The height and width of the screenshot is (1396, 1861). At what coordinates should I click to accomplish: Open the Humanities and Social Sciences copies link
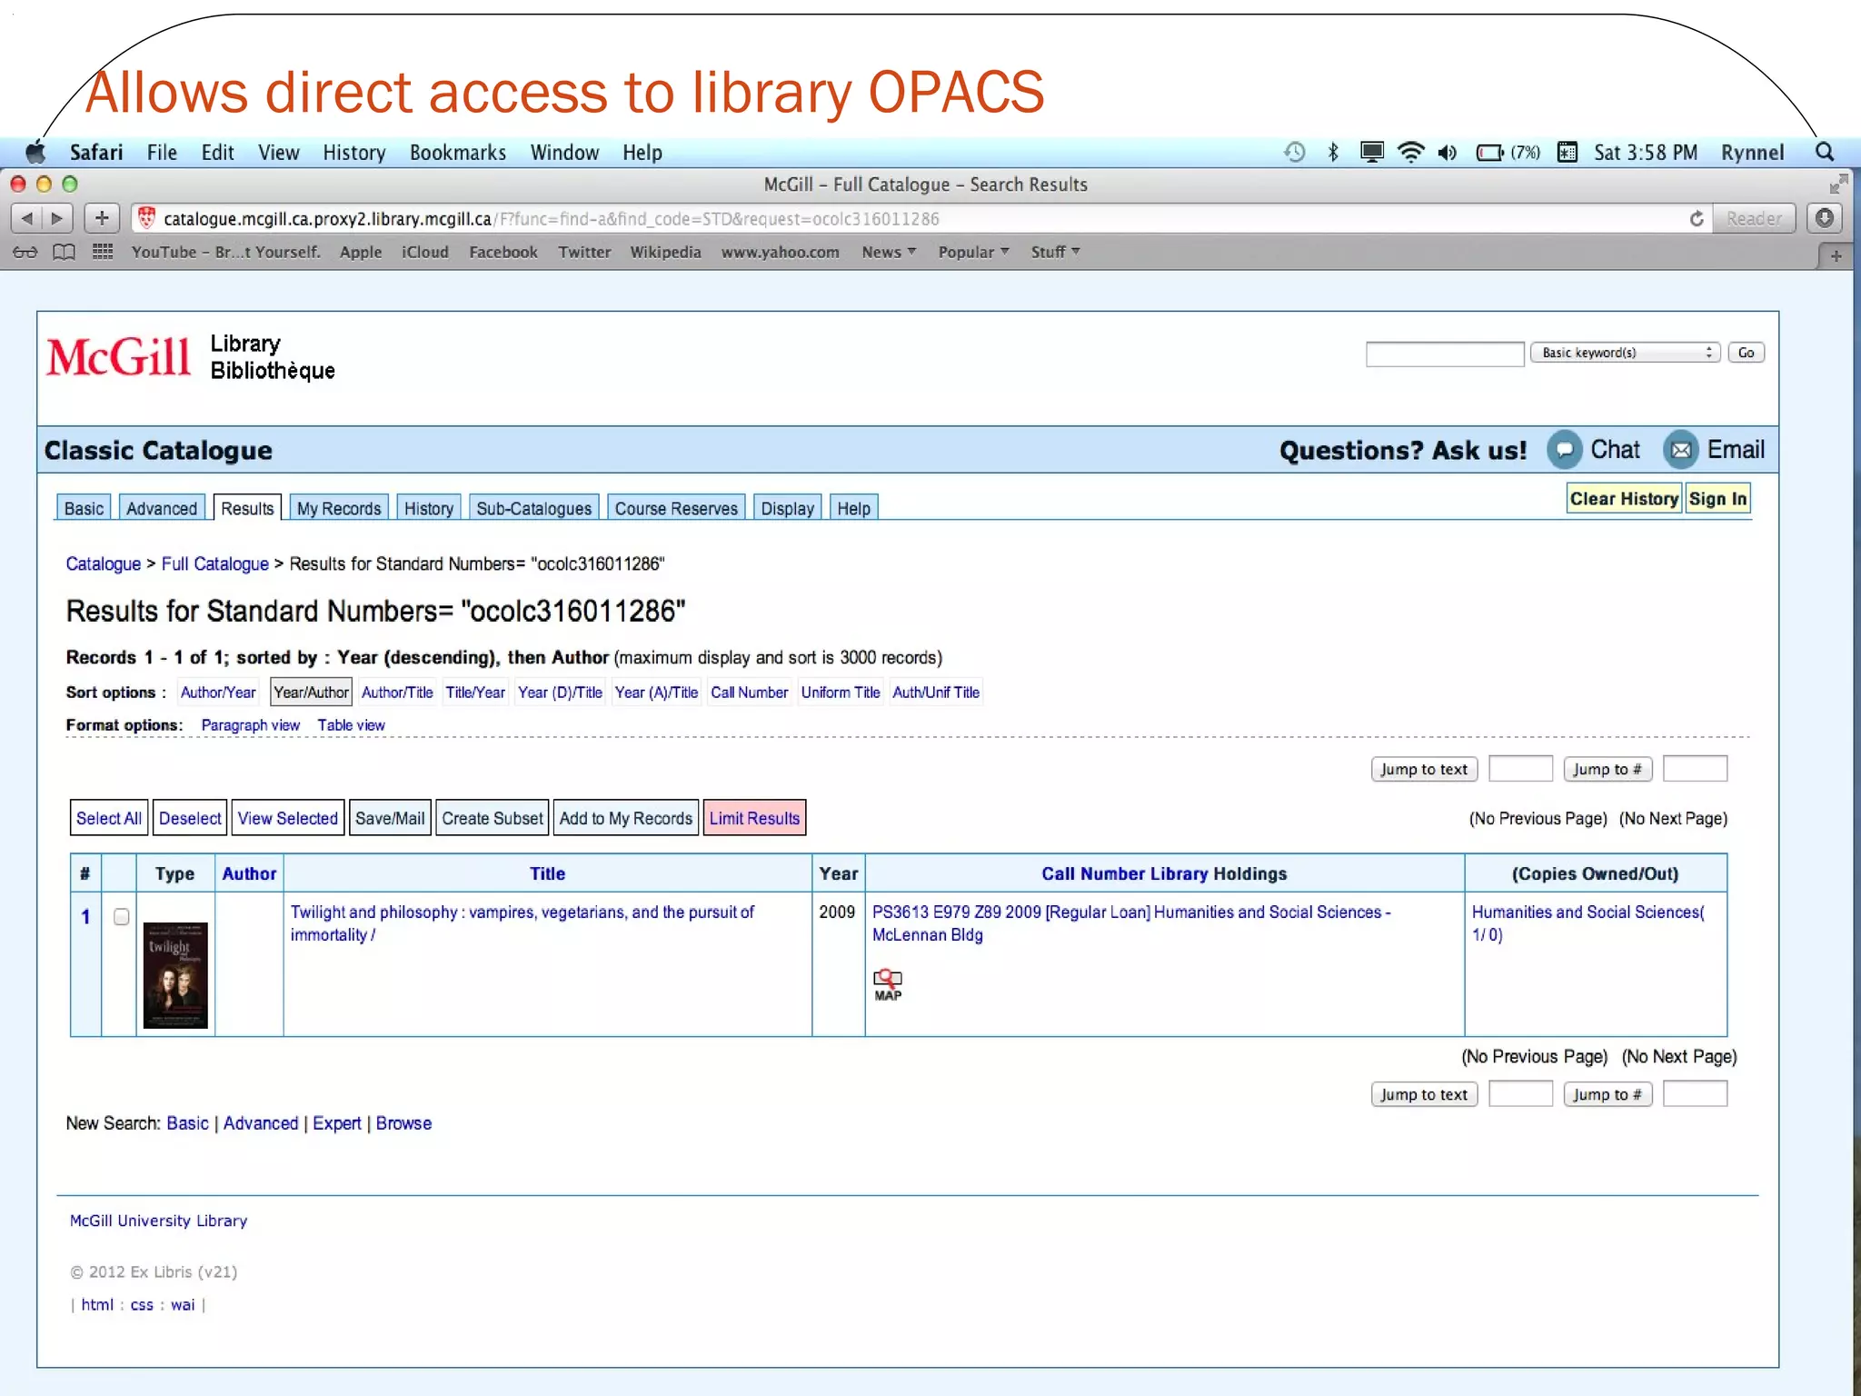[1587, 923]
